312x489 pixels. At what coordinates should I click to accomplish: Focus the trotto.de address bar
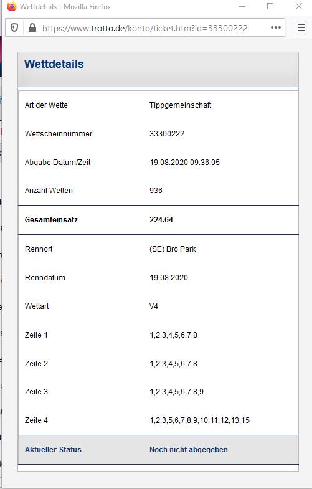[x=145, y=28]
